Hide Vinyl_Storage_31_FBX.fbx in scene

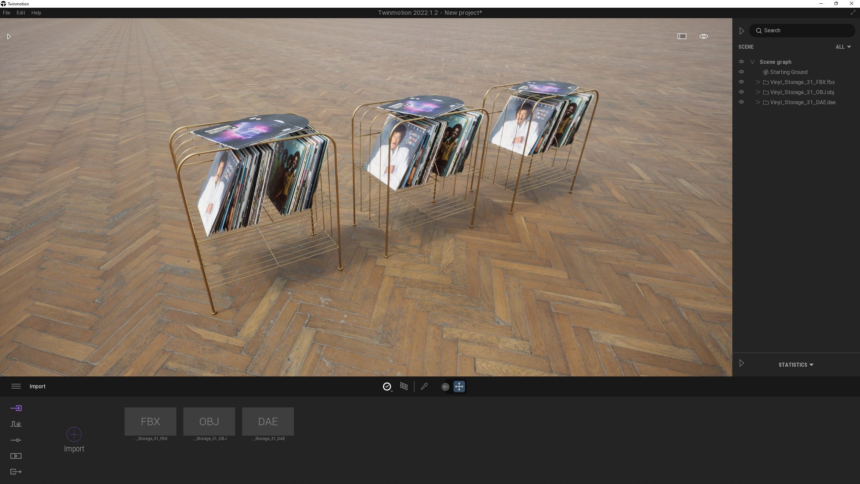tap(741, 82)
